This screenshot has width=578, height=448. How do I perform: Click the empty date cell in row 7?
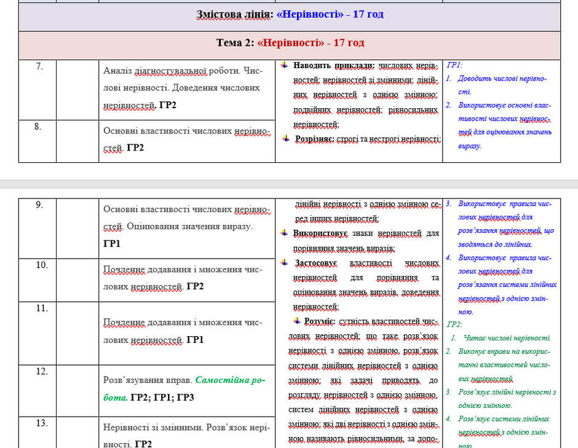point(77,90)
